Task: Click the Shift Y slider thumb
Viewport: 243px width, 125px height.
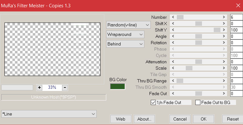Action: 217,30
